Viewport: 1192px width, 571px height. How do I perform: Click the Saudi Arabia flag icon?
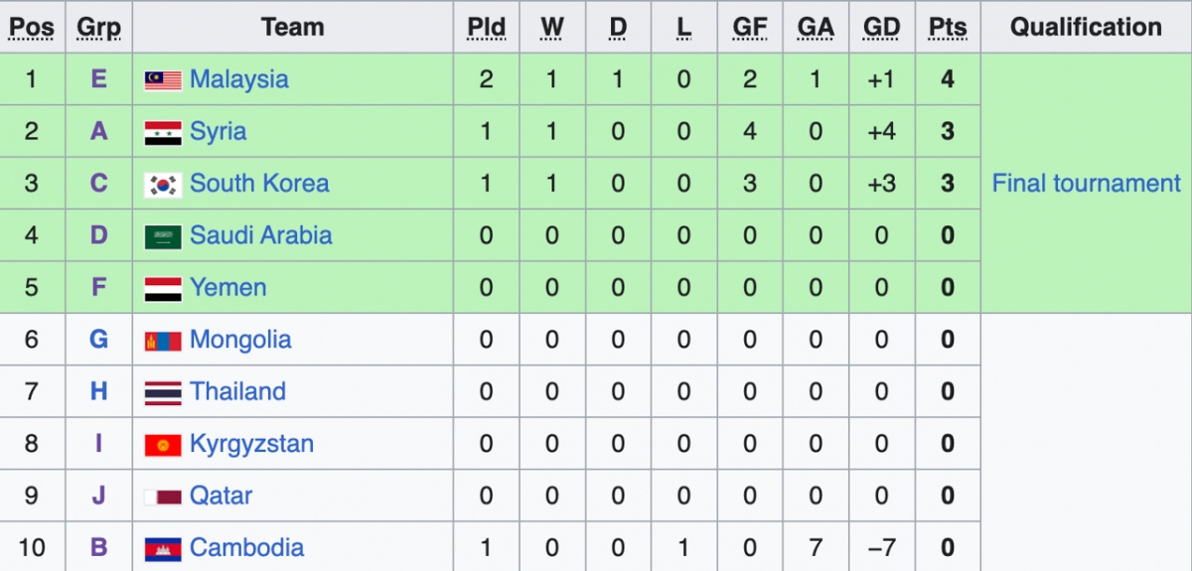coord(163,236)
